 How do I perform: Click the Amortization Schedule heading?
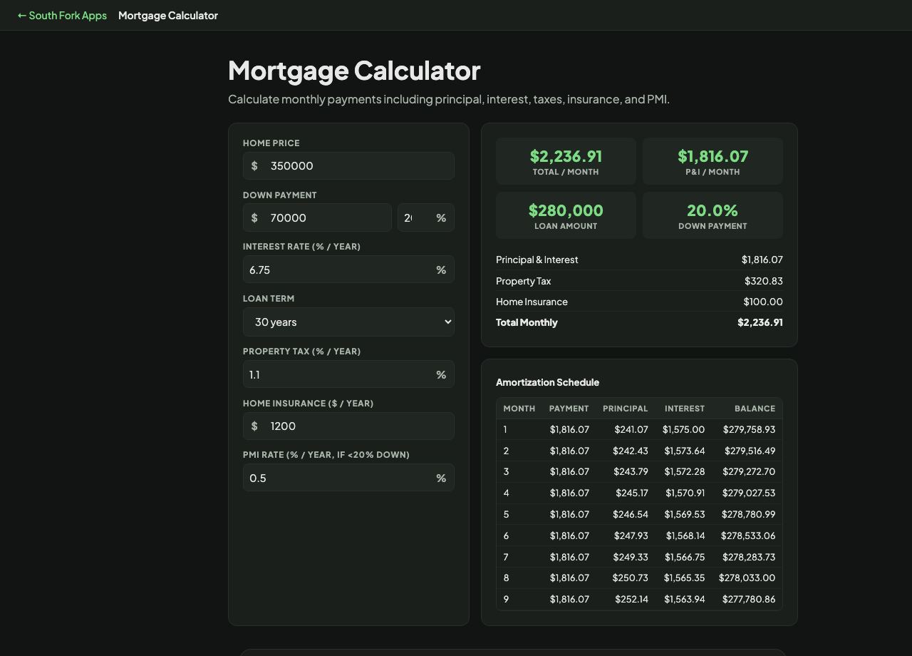(x=547, y=382)
